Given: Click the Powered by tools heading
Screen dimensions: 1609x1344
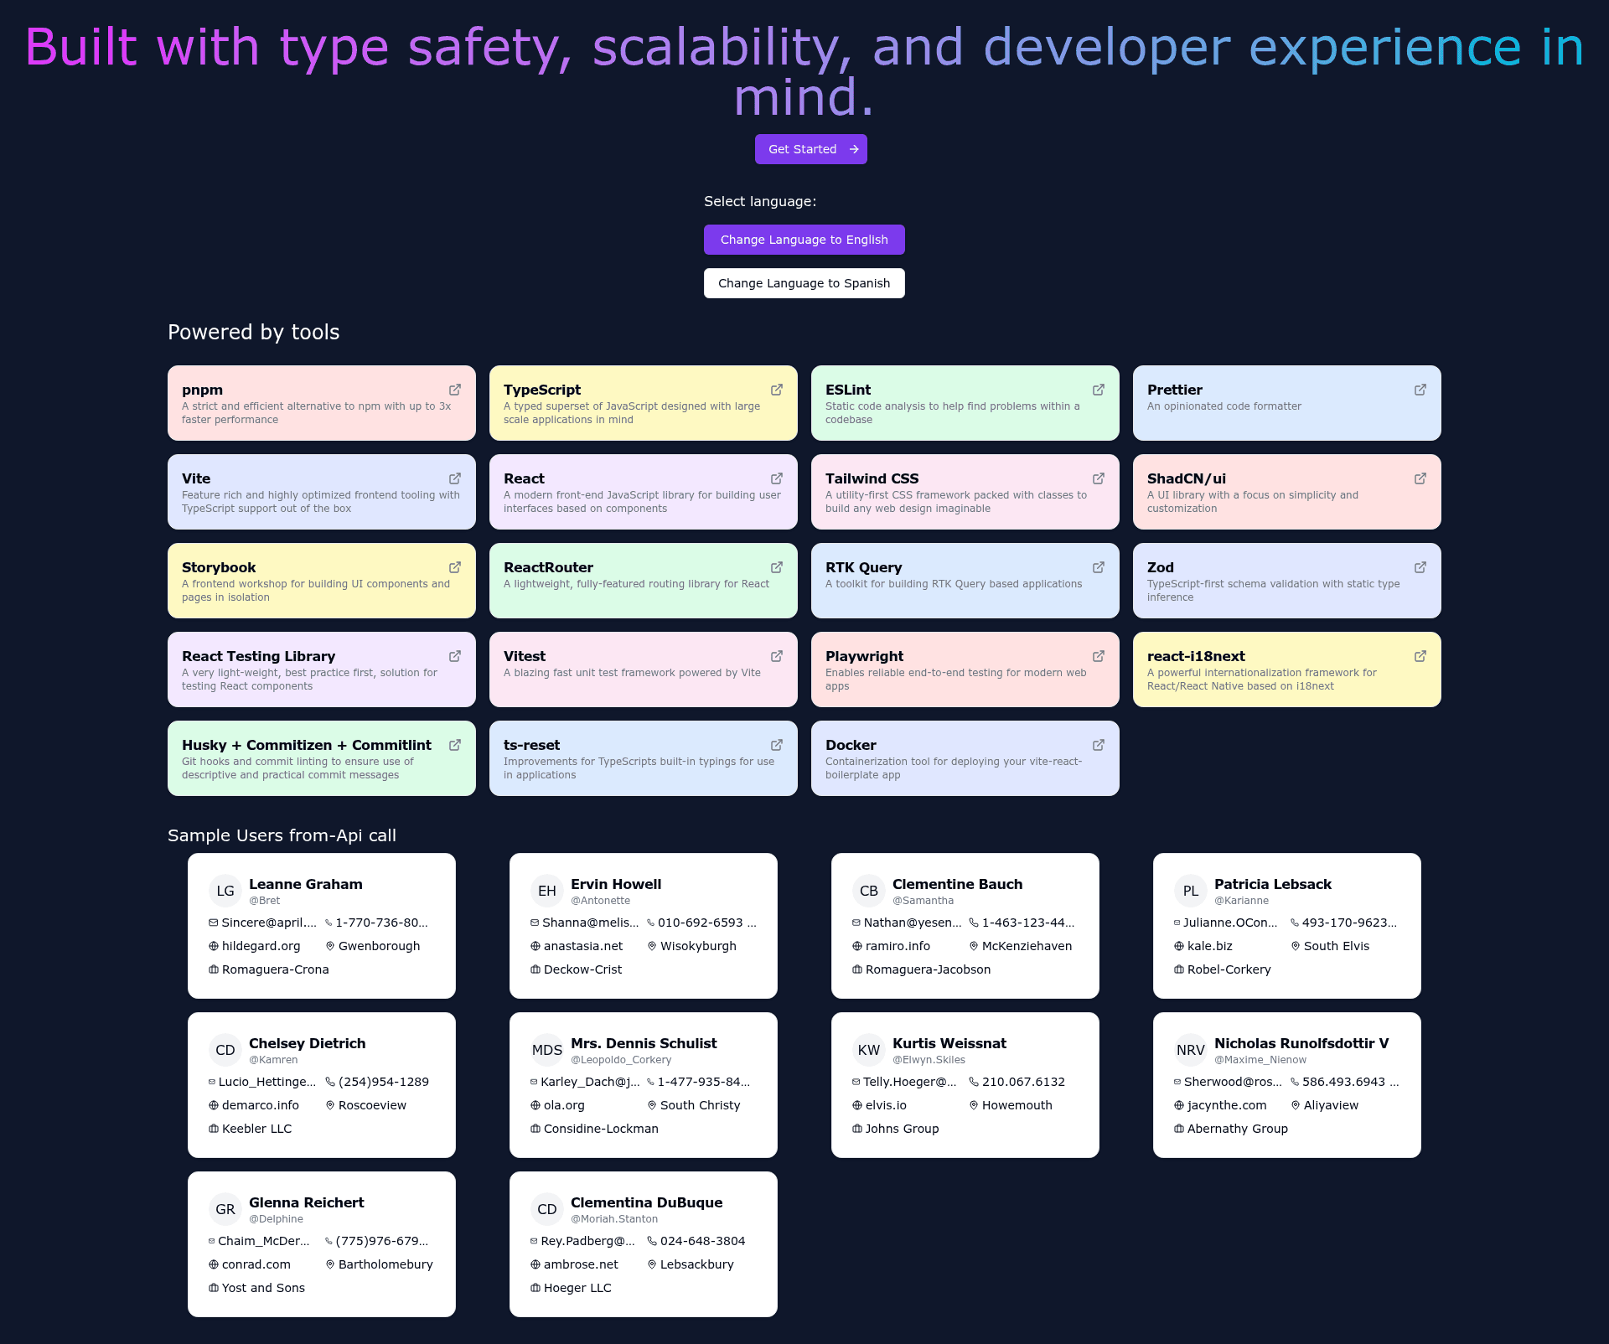Looking at the screenshot, I should tap(254, 332).
